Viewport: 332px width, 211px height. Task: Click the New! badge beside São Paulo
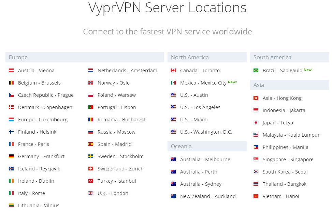click(308, 70)
